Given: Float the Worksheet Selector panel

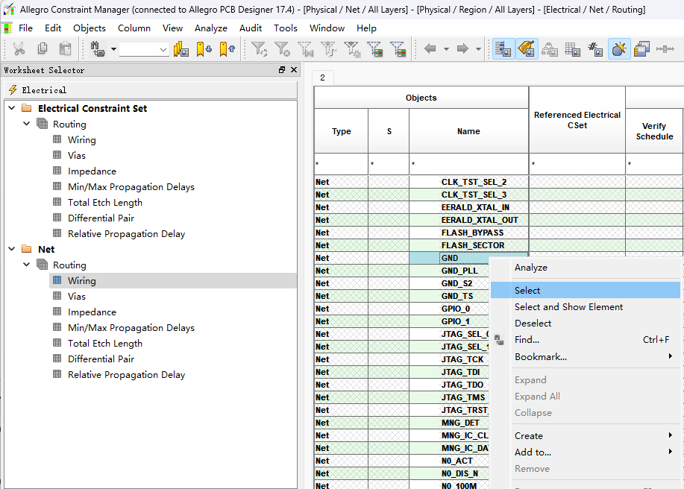Looking at the screenshot, I should click(282, 70).
